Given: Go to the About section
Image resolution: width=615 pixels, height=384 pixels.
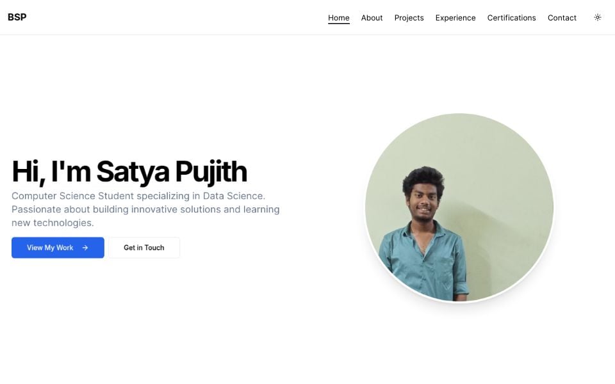Looking at the screenshot, I should pos(372,18).
